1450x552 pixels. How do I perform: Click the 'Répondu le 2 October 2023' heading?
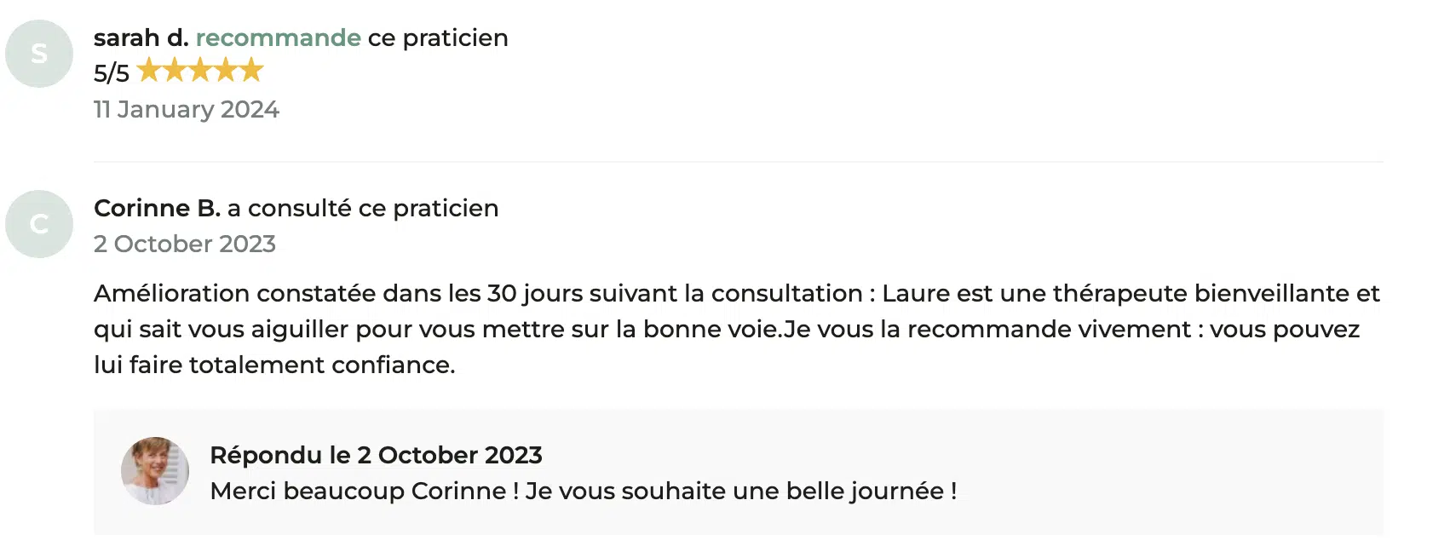pyautogui.click(x=376, y=456)
